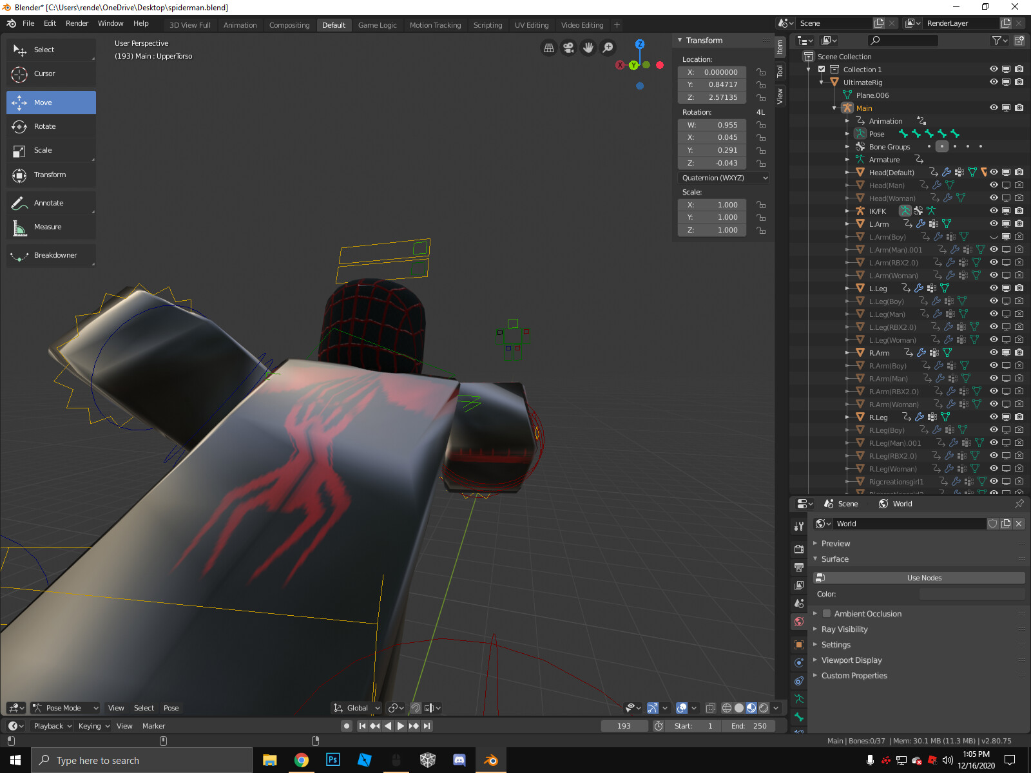This screenshot has height=773, width=1031.
Task: Open the Render menu
Action: pyautogui.click(x=77, y=23)
